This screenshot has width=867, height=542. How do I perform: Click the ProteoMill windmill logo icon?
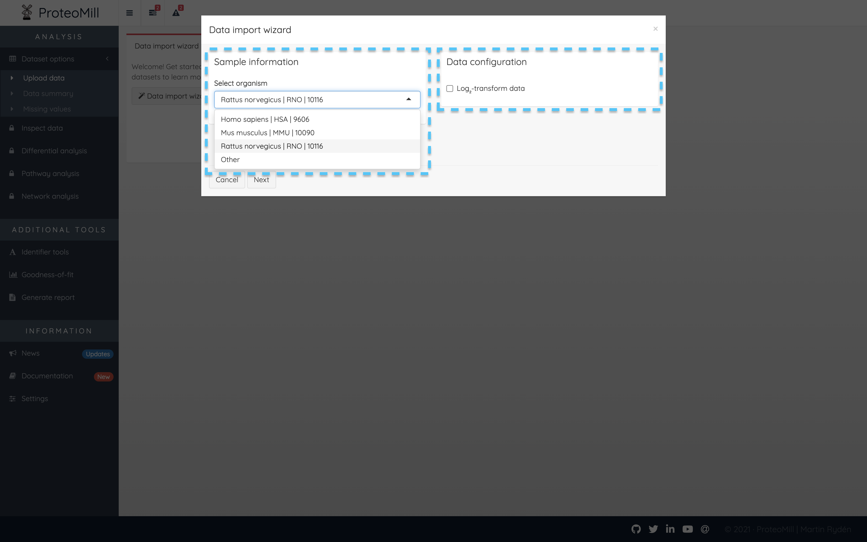point(26,12)
